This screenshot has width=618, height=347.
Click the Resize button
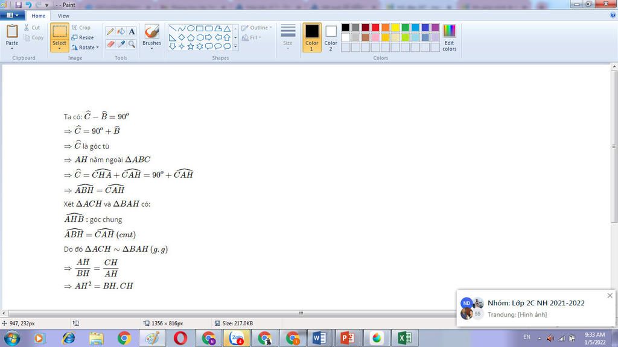coord(83,37)
